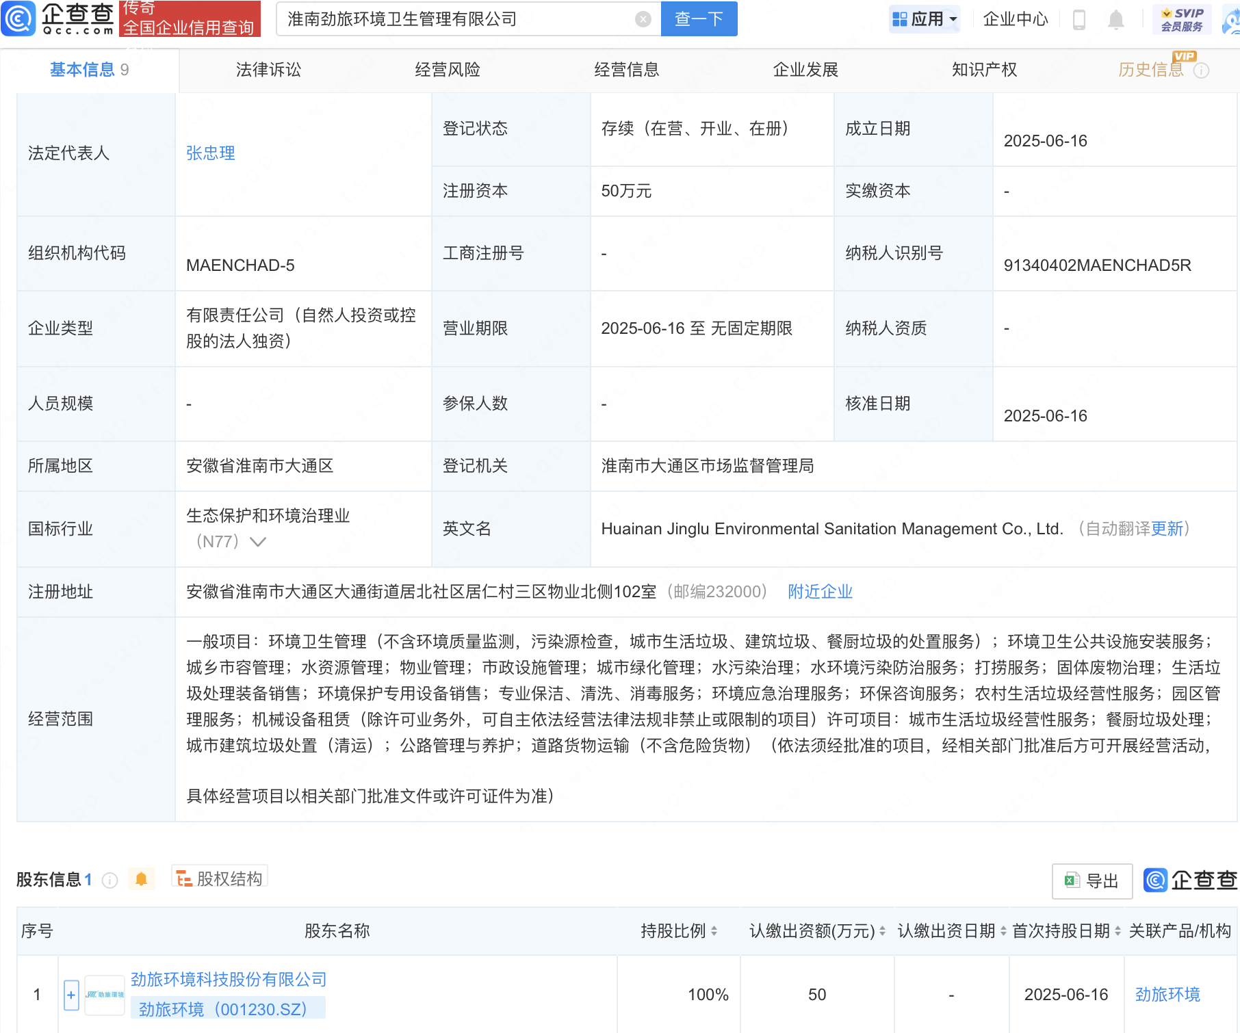Switch to 基本信息 tab
The image size is (1240, 1033).
(89, 70)
